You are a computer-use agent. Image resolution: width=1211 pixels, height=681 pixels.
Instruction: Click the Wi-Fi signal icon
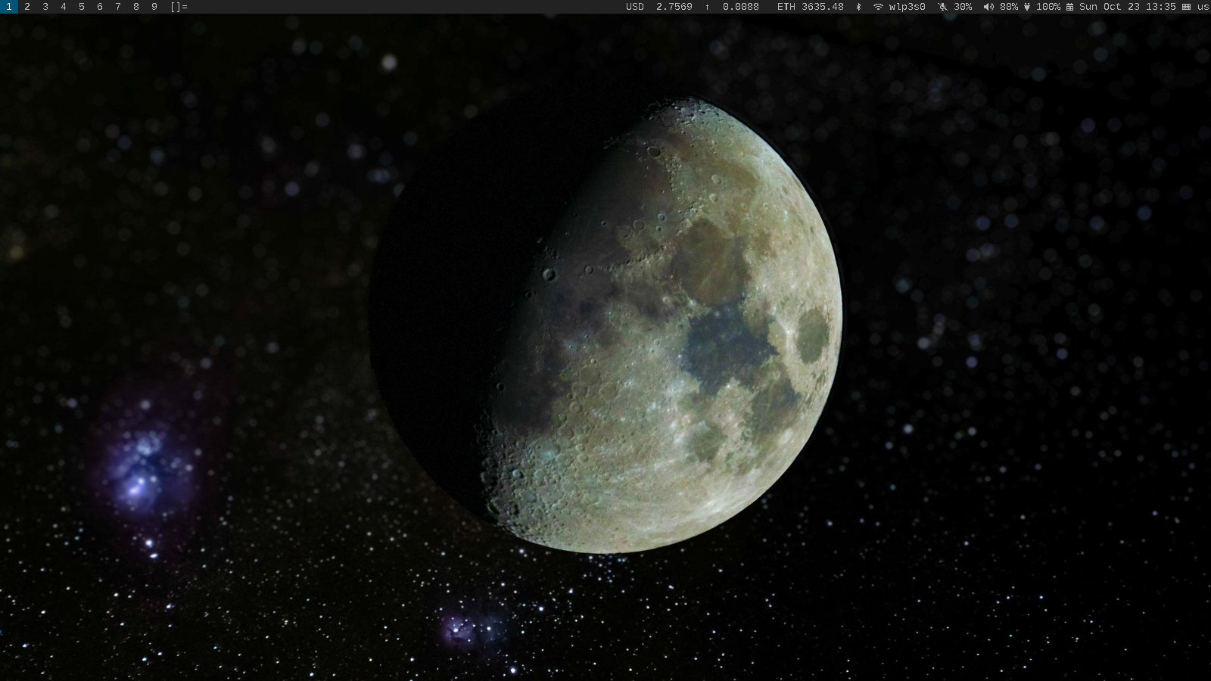coord(878,7)
